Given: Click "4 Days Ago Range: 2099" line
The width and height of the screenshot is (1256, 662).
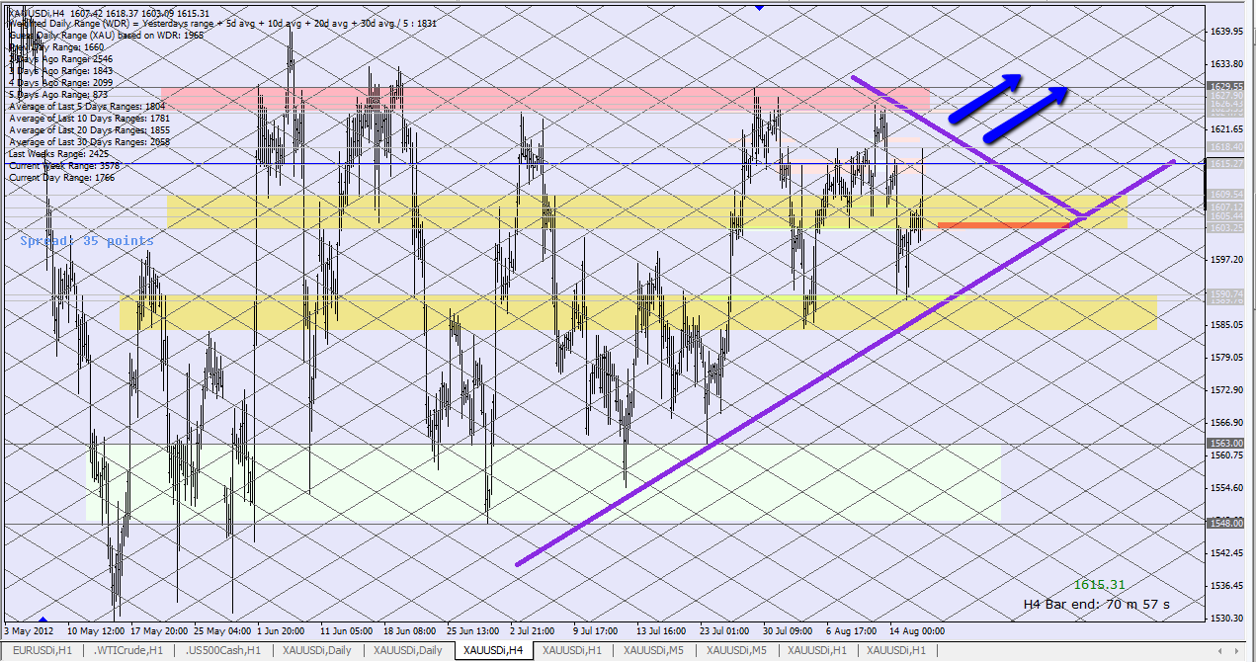Looking at the screenshot, I should click(x=60, y=83).
